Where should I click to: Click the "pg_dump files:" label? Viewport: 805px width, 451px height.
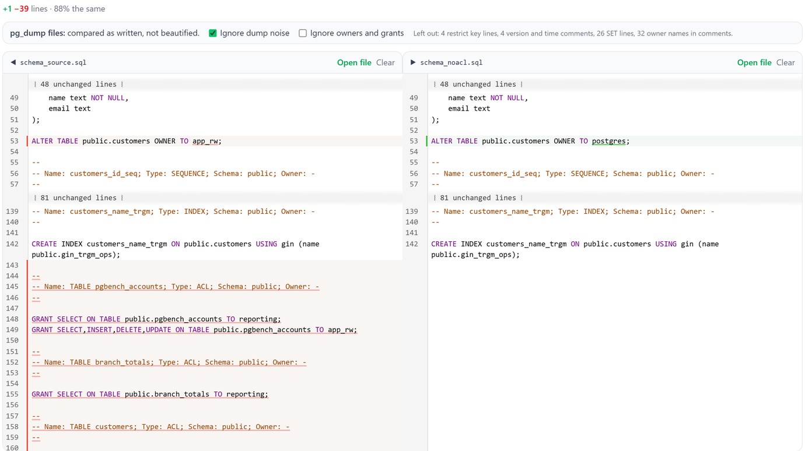tap(37, 33)
